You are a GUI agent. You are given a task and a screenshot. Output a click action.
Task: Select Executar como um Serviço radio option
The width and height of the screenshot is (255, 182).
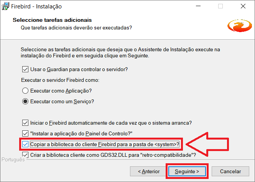pyautogui.click(x=25, y=101)
